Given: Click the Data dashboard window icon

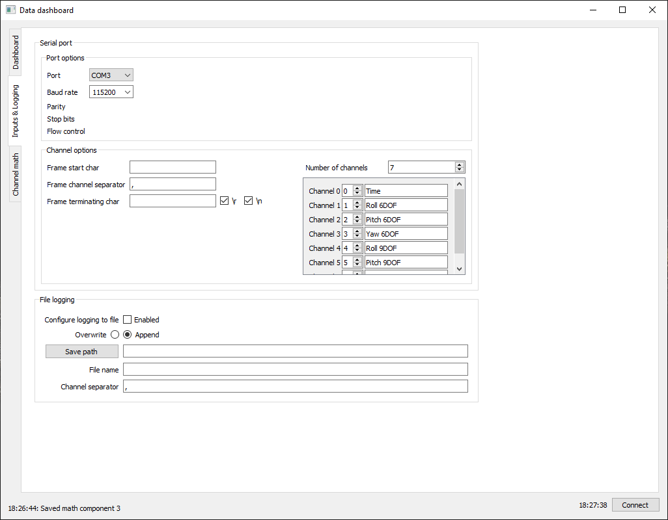Looking at the screenshot, I should point(10,10).
